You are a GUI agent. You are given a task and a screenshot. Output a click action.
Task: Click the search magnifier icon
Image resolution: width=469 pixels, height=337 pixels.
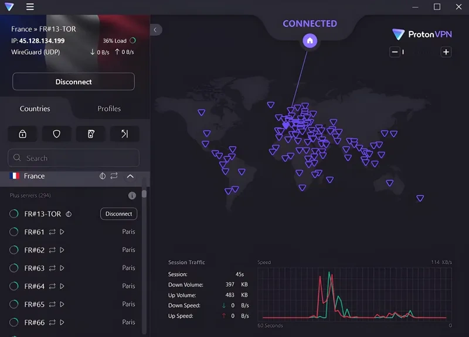(x=17, y=158)
